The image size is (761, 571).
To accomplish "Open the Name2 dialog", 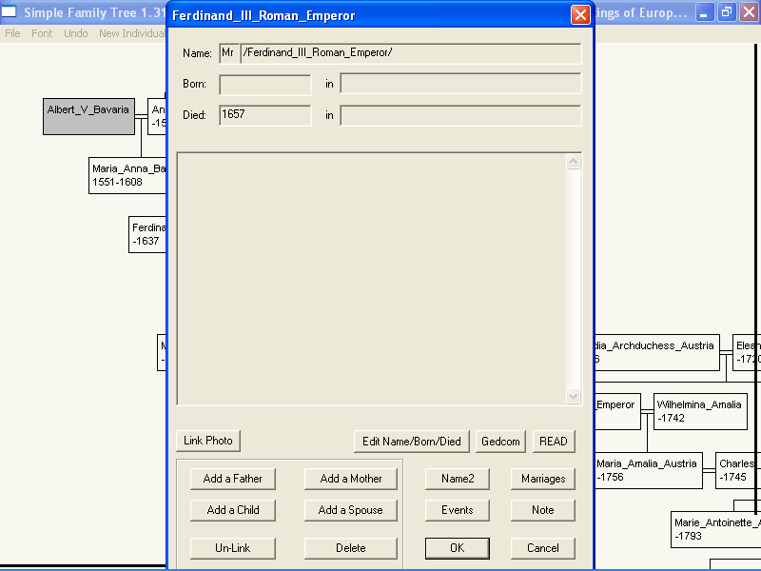I will [x=458, y=479].
